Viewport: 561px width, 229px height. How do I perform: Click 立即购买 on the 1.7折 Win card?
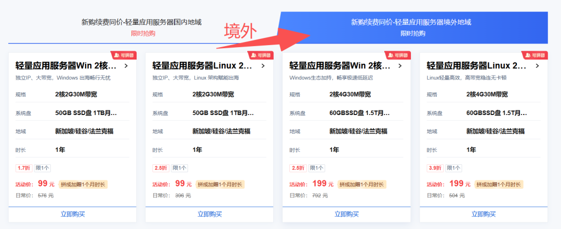pyautogui.click(x=73, y=214)
